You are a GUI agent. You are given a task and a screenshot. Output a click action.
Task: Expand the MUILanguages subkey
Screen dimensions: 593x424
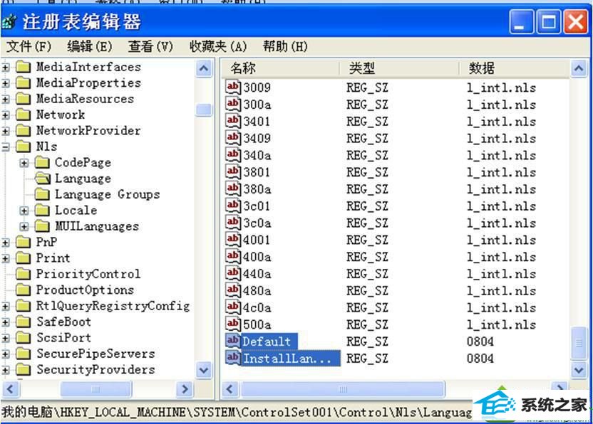24,226
